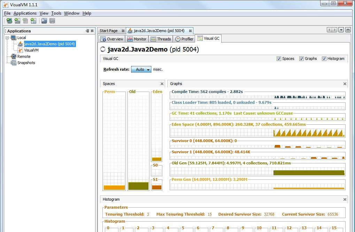The width and height of the screenshot is (355, 232).
Task: Close the Graphs panel
Action: coord(345,84)
